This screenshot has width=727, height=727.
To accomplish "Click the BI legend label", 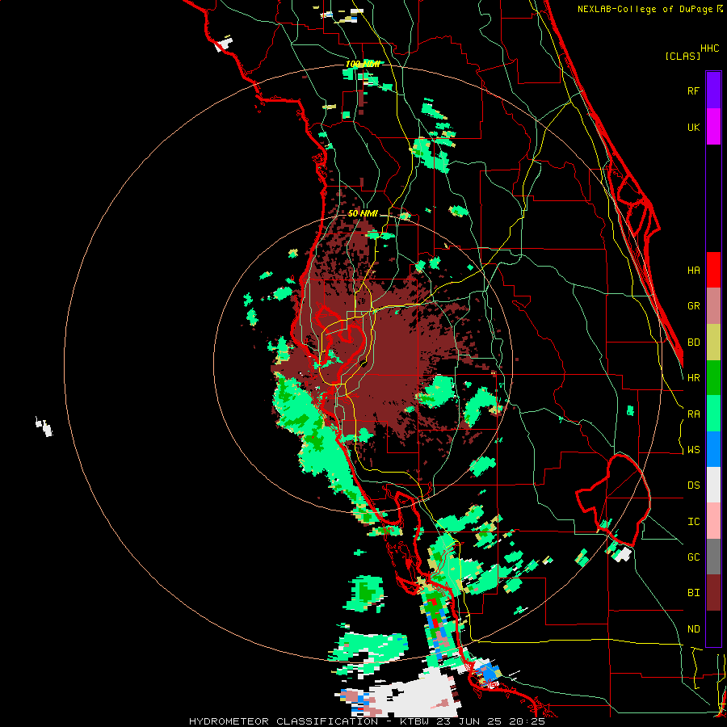I will 693,593.
